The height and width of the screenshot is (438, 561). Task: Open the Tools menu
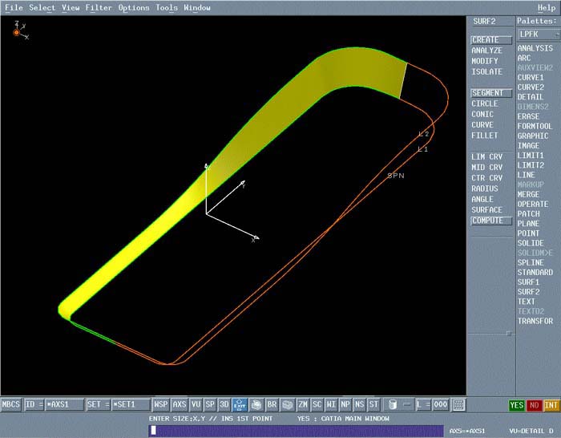point(167,8)
